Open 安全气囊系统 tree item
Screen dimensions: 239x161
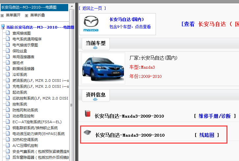pyautogui.click(x=41, y=151)
